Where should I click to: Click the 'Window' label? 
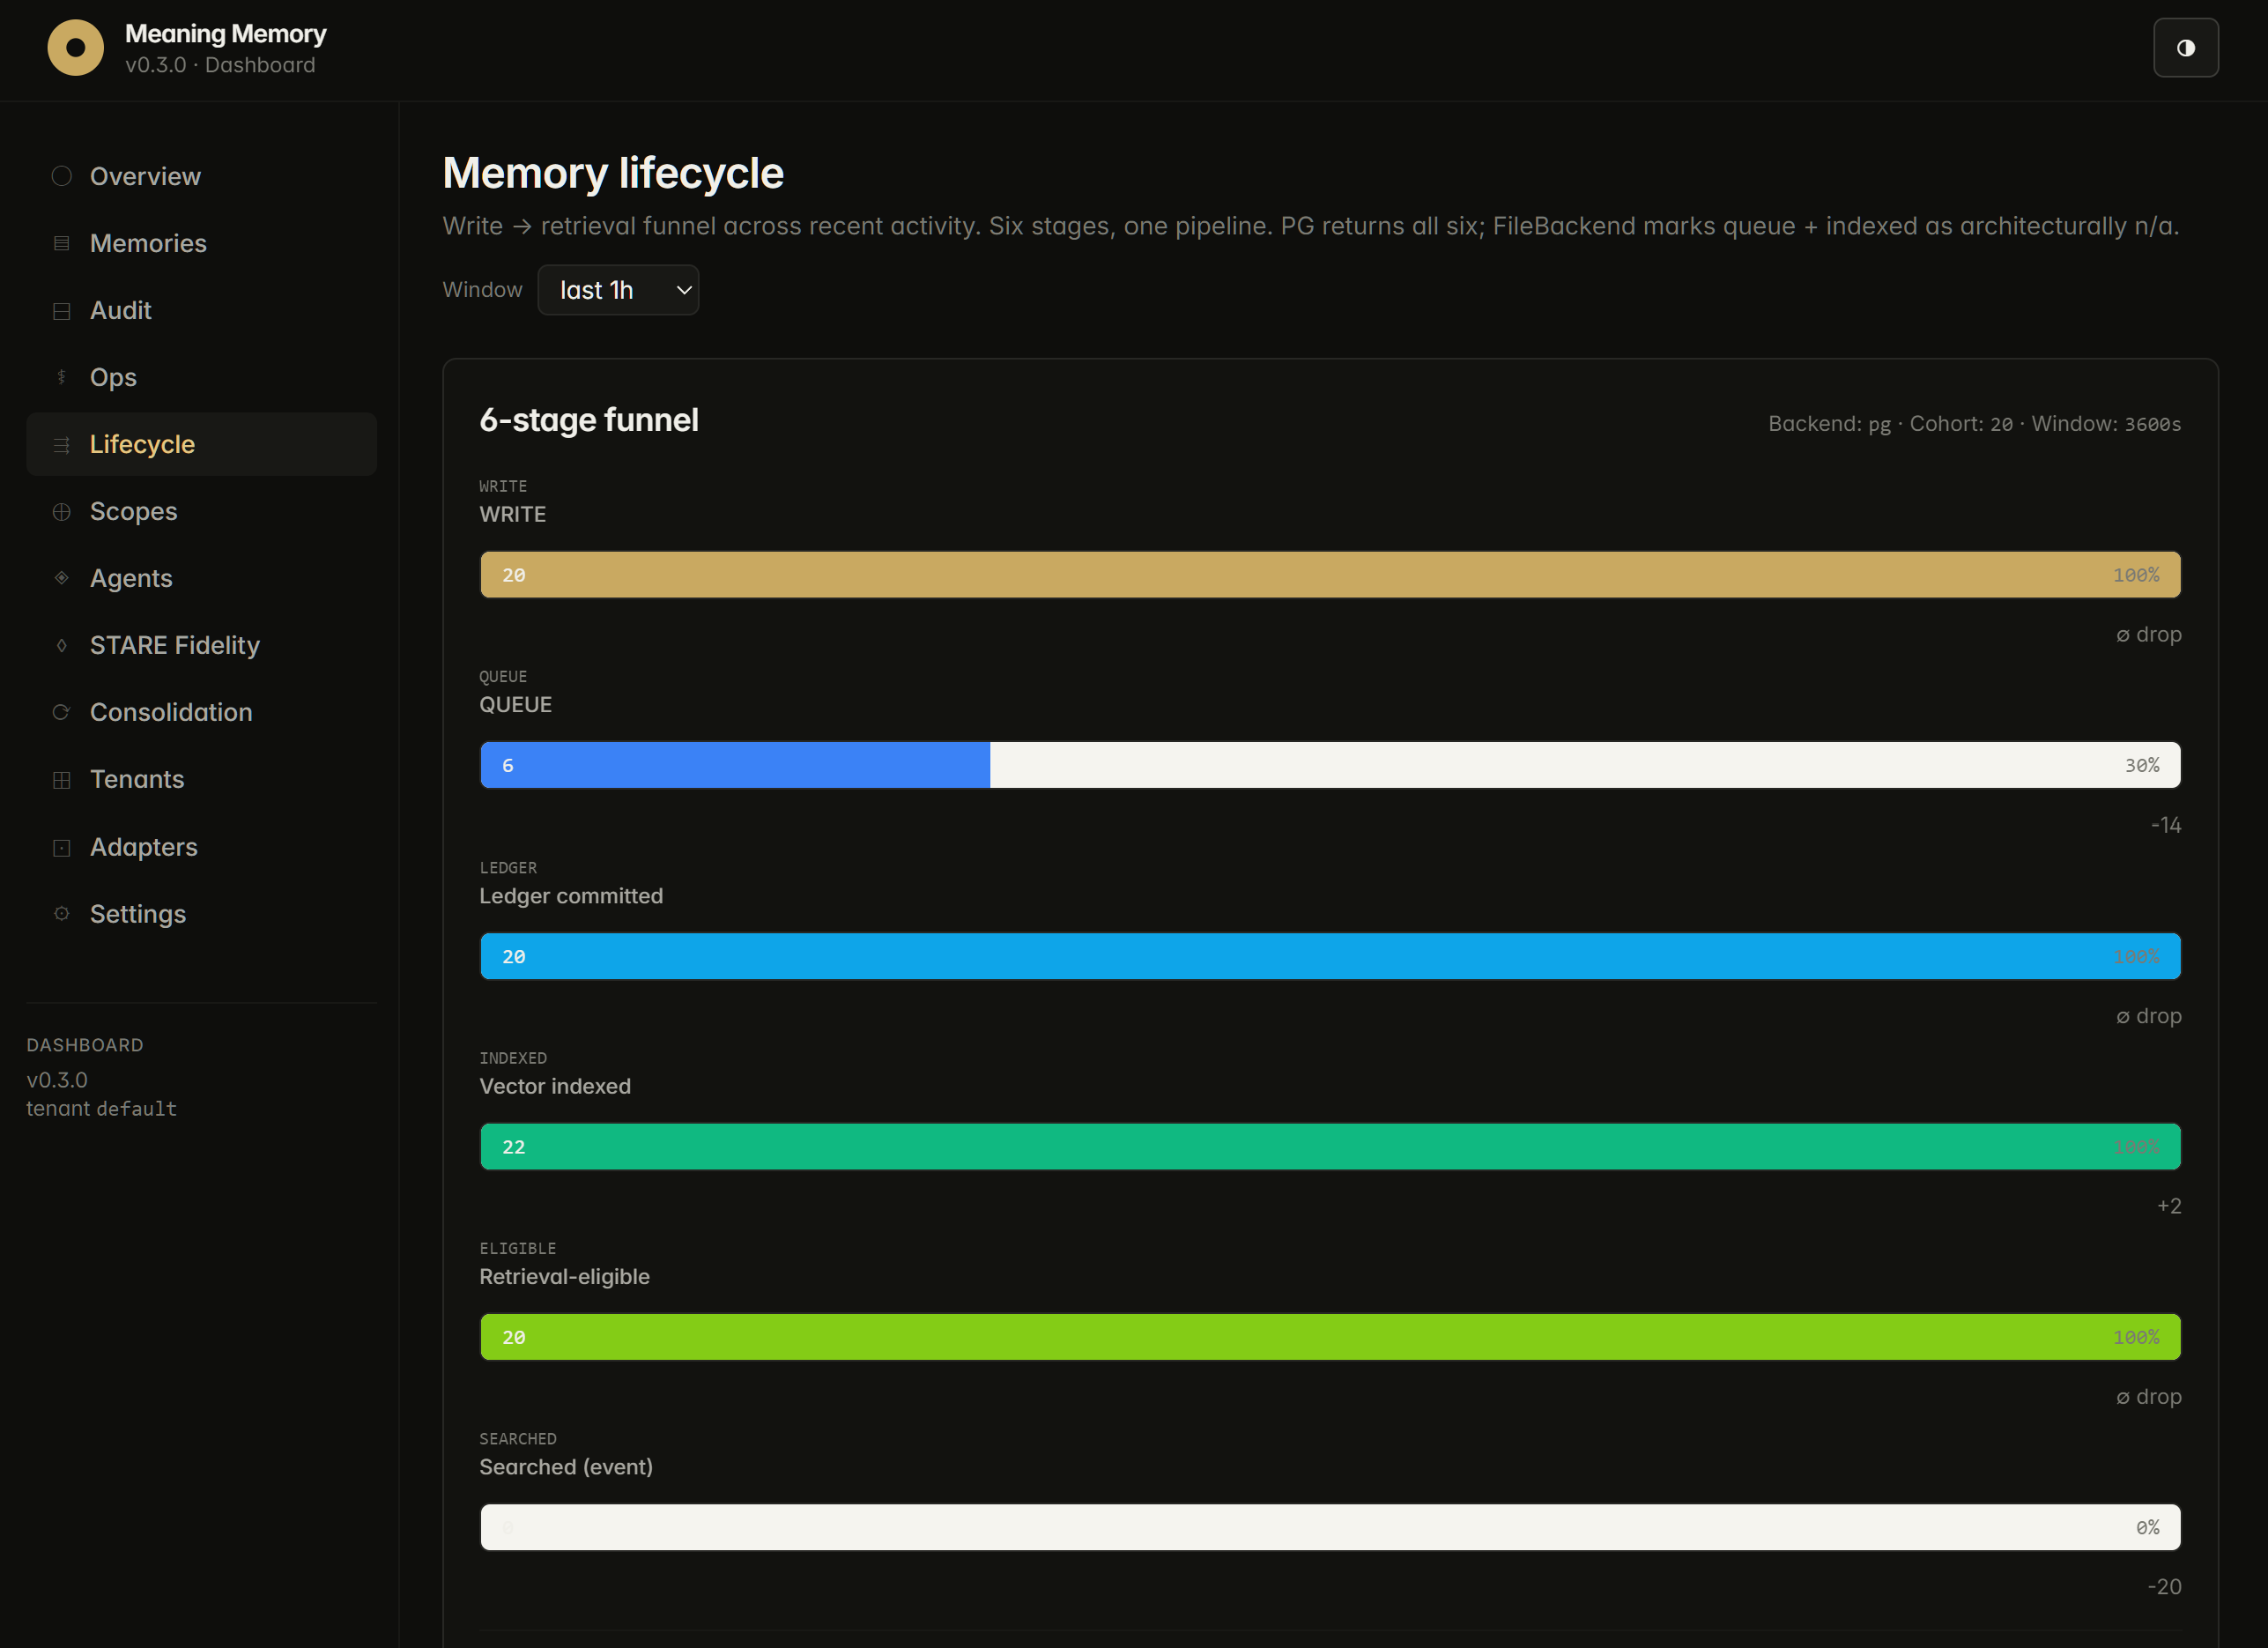tap(483, 290)
